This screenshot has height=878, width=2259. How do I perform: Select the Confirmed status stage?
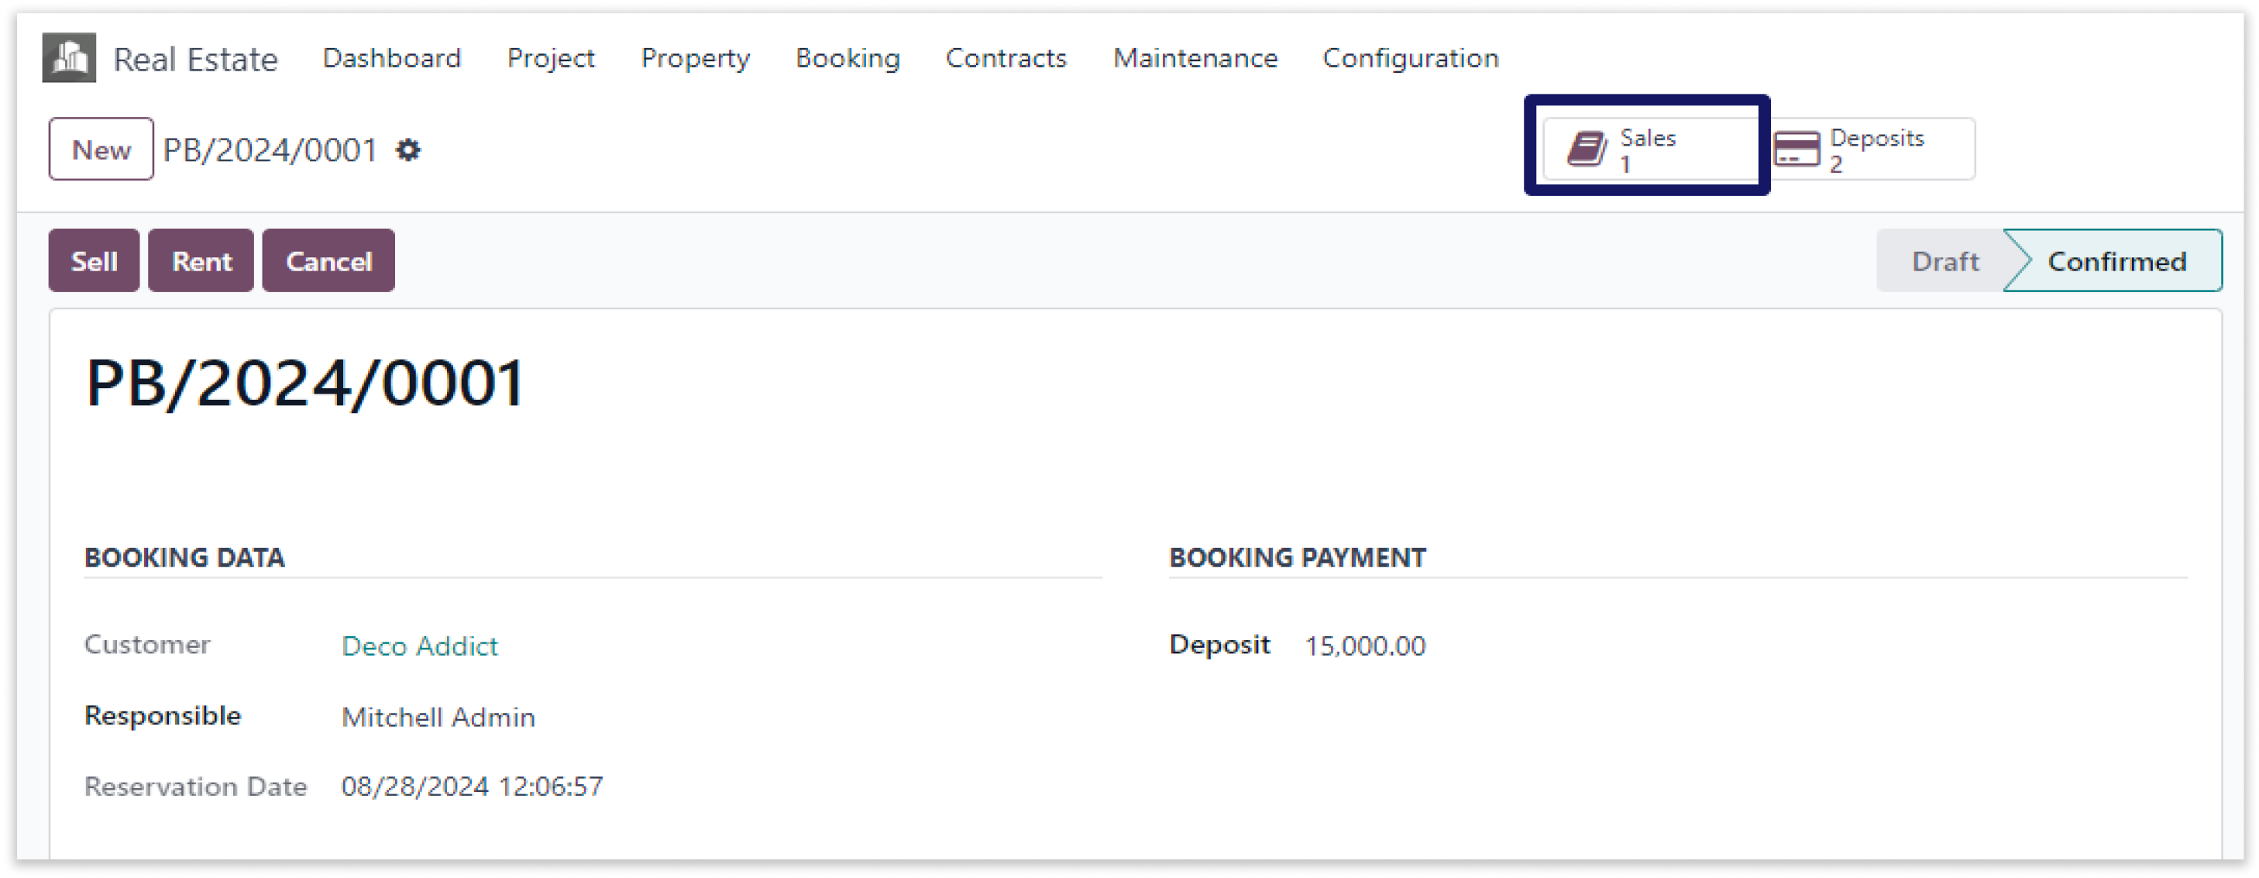(x=2116, y=260)
